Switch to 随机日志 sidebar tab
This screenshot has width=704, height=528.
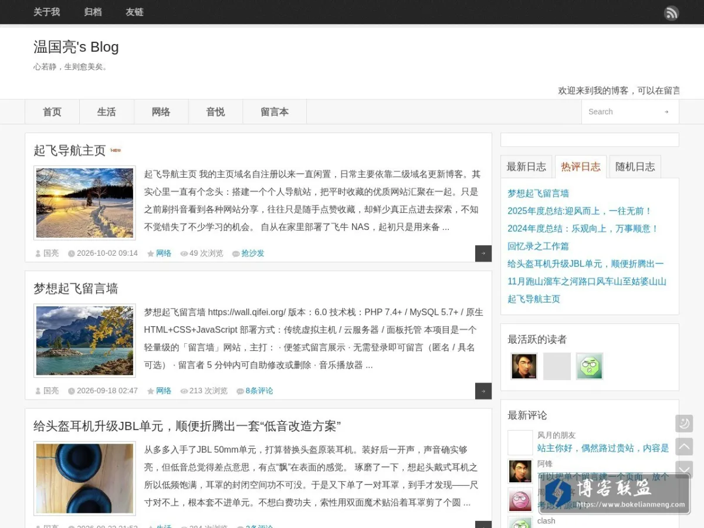click(635, 167)
